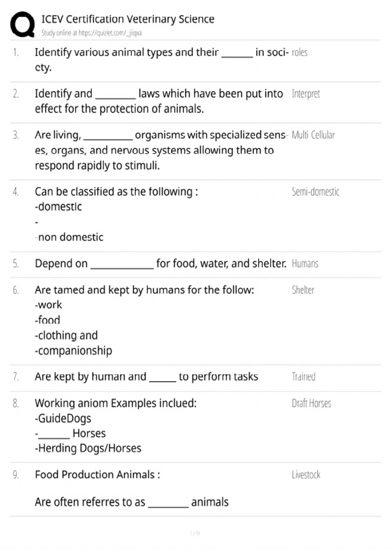Select the title ICEV Certification Veterinary Science
The width and height of the screenshot is (389, 551).
point(128,19)
